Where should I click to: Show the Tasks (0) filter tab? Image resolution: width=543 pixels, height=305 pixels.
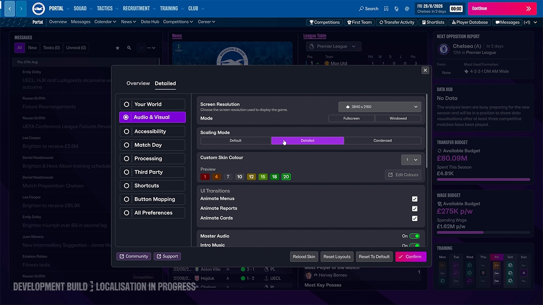[52, 47]
